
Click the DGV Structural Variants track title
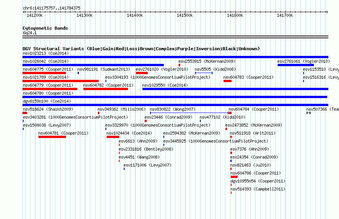click(x=141, y=49)
